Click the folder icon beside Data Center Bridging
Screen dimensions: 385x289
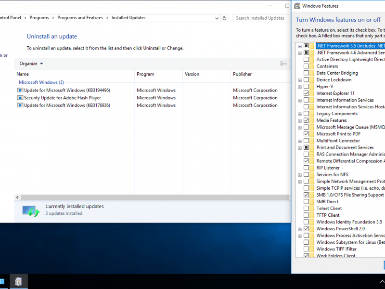[x=312, y=73]
